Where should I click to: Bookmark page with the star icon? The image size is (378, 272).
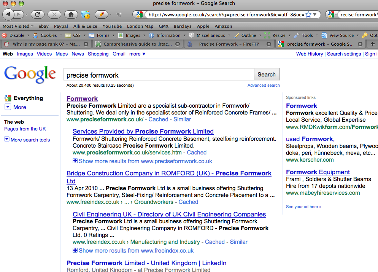(308, 15)
